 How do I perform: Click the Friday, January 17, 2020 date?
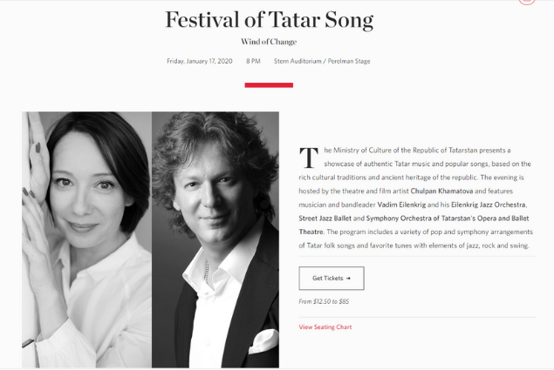click(x=200, y=61)
